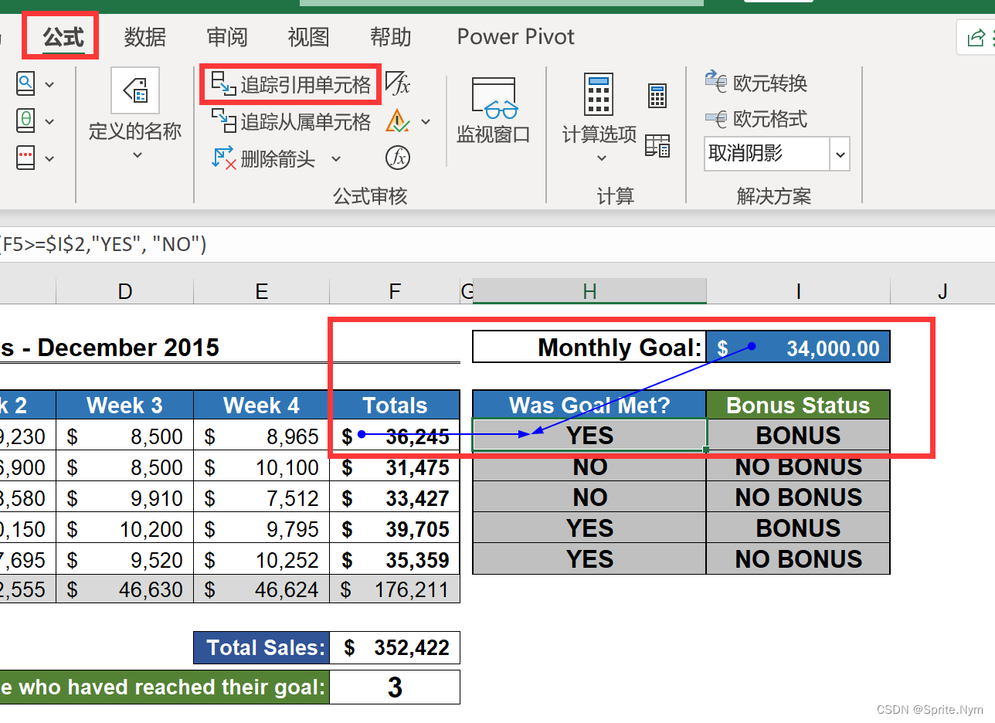Click the calculate sheet icon
This screenshot has width=995, height=723.
(x=657, y=145)
